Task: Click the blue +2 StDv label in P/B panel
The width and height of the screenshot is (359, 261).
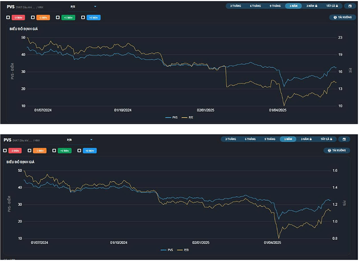Action: tap(90, 151)
